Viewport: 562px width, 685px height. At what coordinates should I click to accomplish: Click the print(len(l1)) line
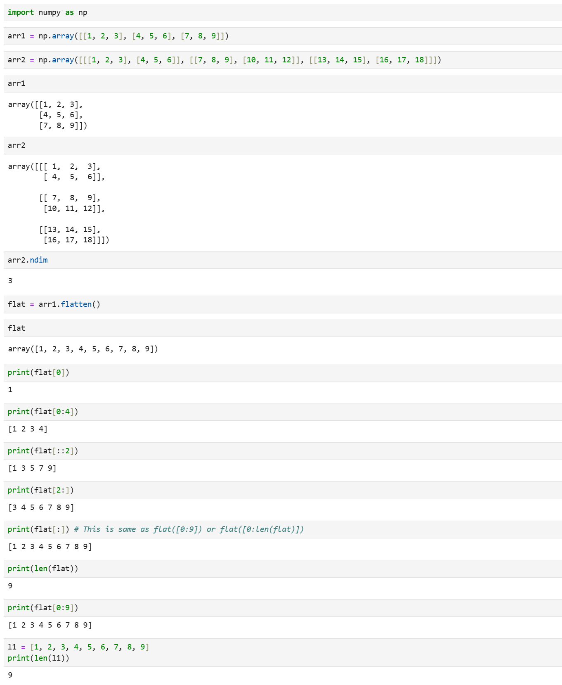[38, 658]
